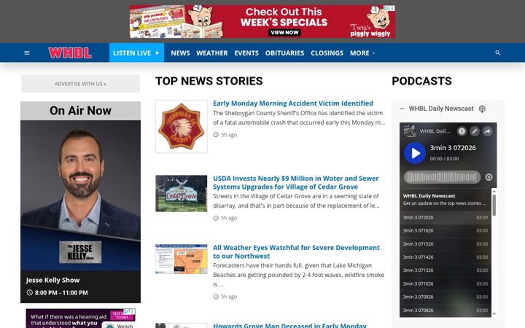Click the Listen Live button
The height and width of the screenshot is (328, 525).
point(136,53)
